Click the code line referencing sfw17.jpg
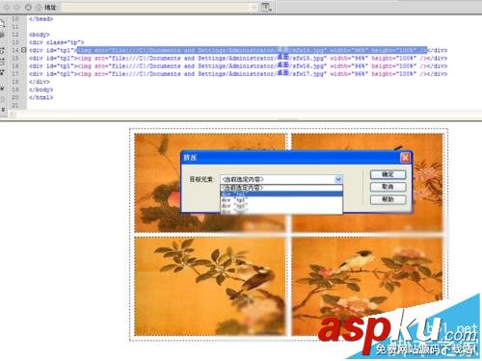 238,74
